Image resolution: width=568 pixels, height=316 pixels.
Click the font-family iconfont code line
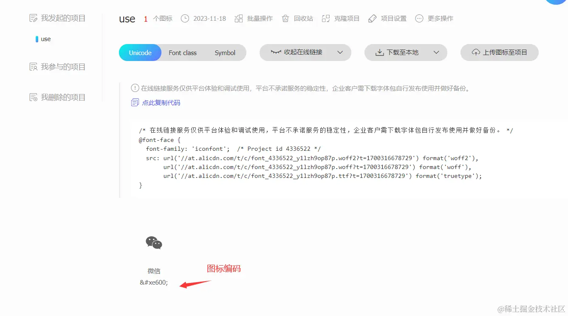pyautogui.click(x=233, y=149)
